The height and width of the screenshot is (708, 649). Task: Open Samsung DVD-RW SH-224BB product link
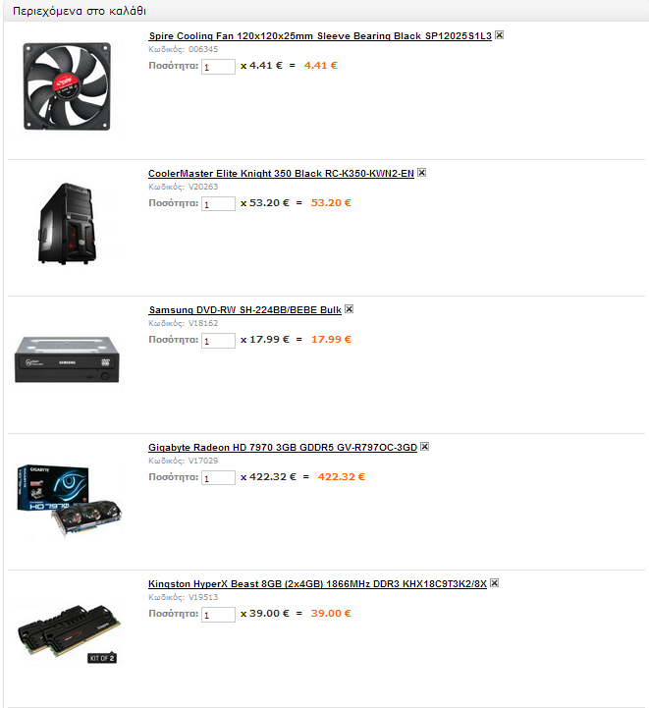(x=245, y=310)
